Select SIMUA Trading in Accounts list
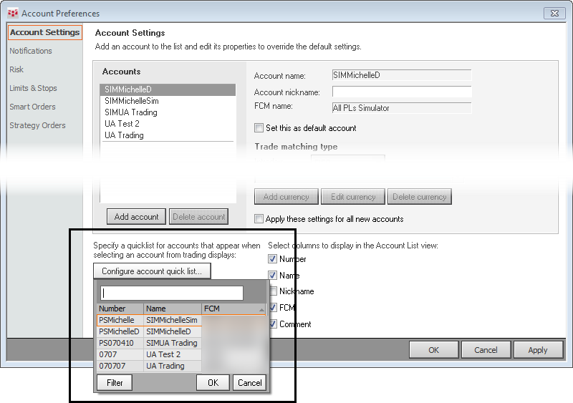The width and height of the screenshot is (573, 403). pos(131,112)
